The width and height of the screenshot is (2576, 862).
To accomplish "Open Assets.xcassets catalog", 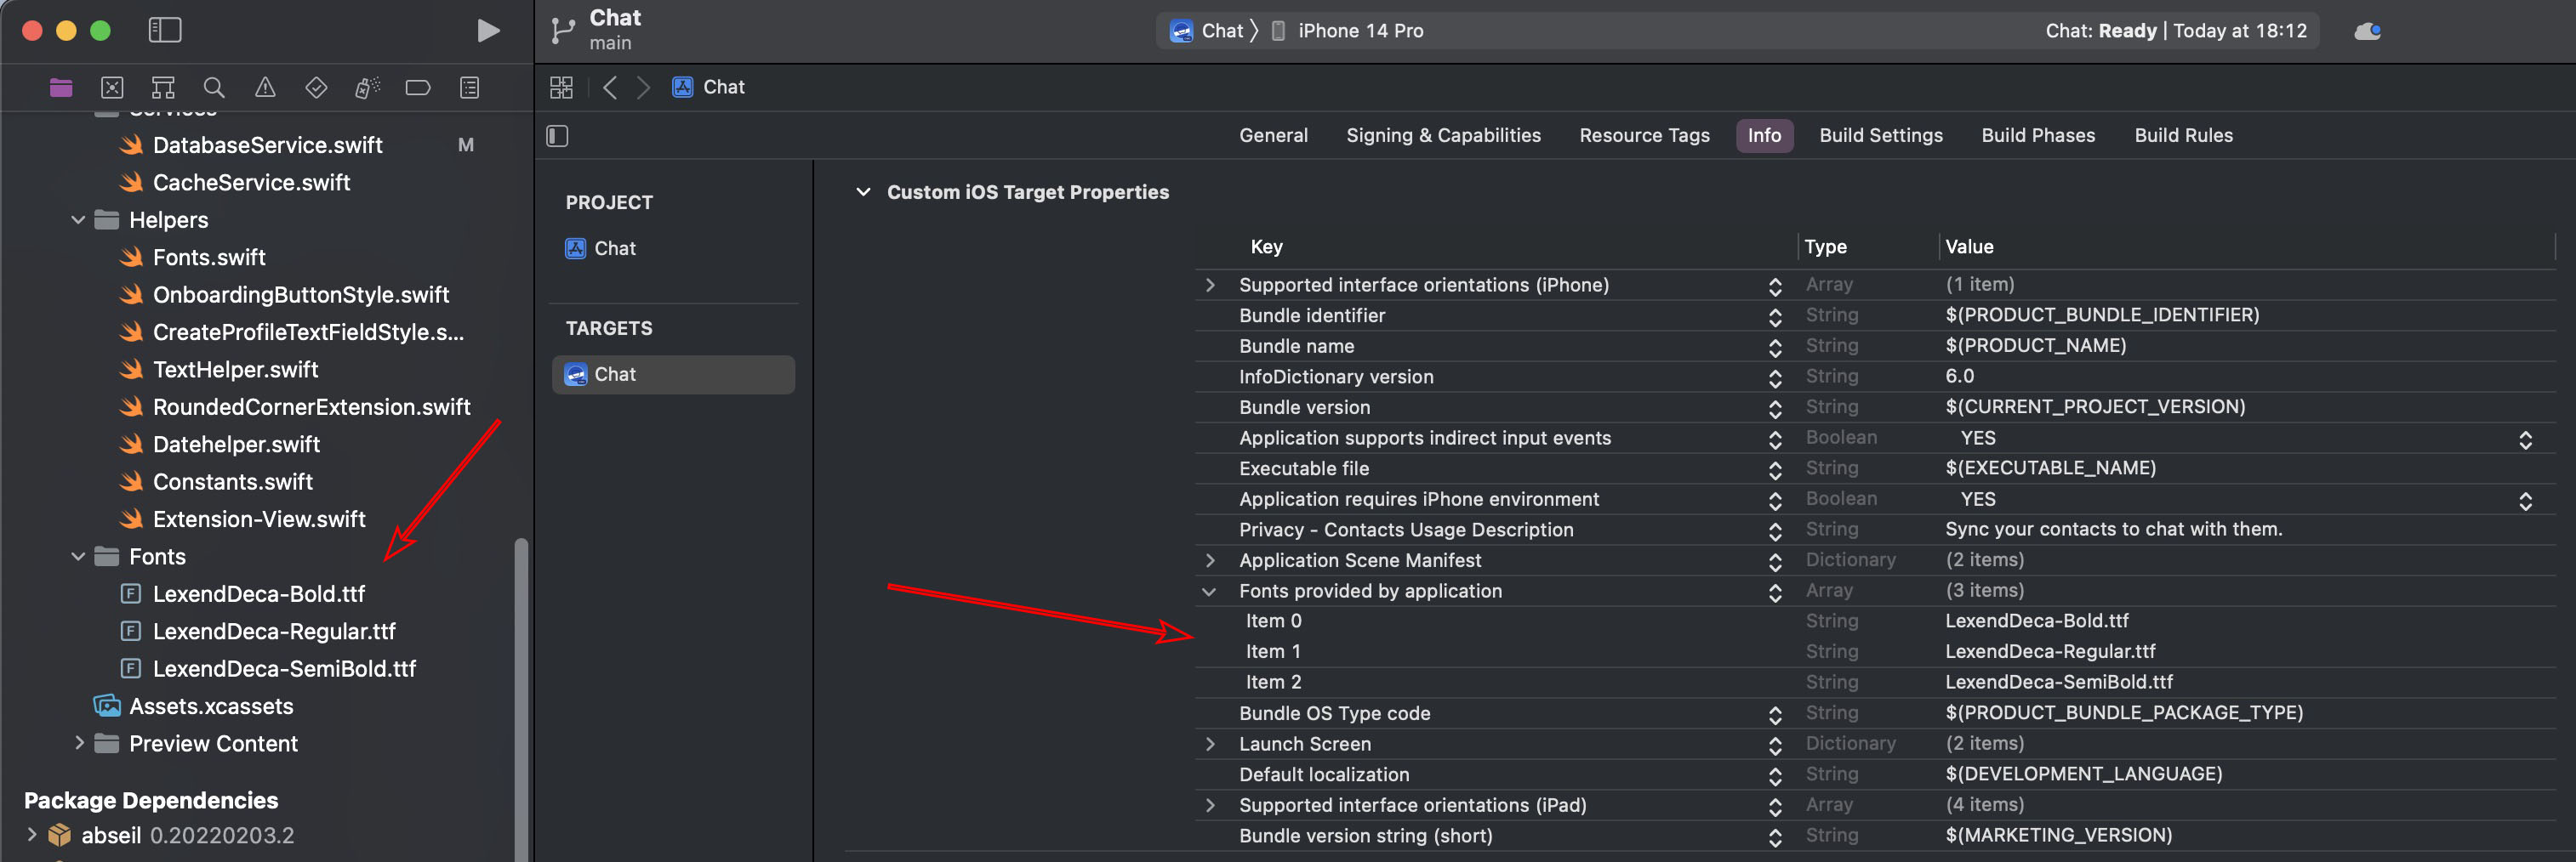I will [x=211, y=706].
